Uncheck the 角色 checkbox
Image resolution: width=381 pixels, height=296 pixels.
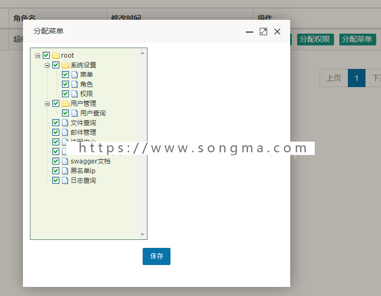(x=65, y=84)
